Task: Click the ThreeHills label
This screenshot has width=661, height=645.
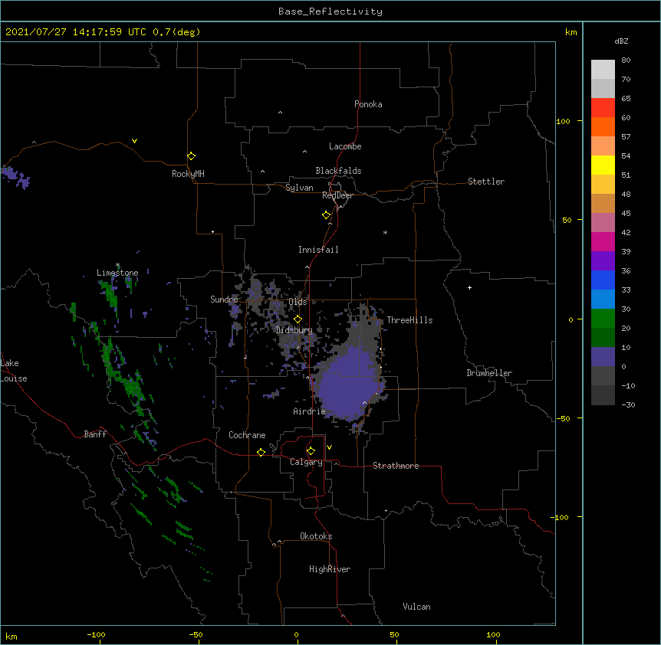Action: tap(409, 320)
